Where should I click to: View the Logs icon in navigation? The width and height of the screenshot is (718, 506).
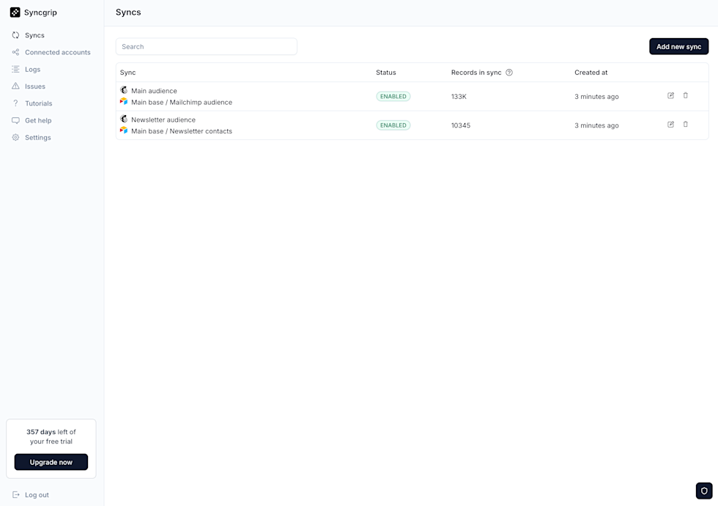point(15,69)
